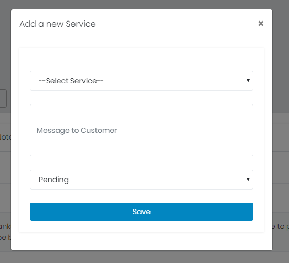Click the --Select Service-- placeholder text
The image size is (289, 263).
71,81
